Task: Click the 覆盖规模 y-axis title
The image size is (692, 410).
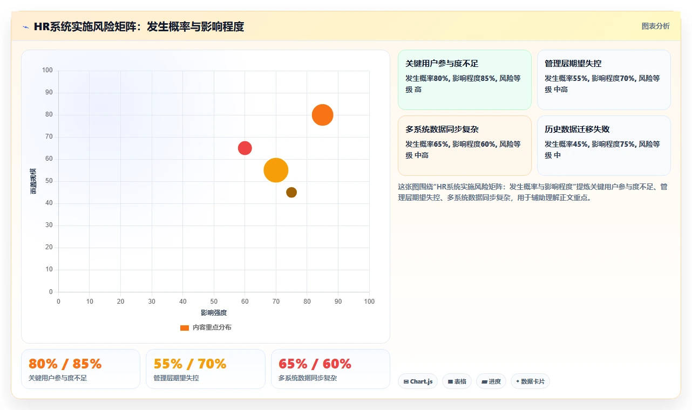Action: (33, 181)
